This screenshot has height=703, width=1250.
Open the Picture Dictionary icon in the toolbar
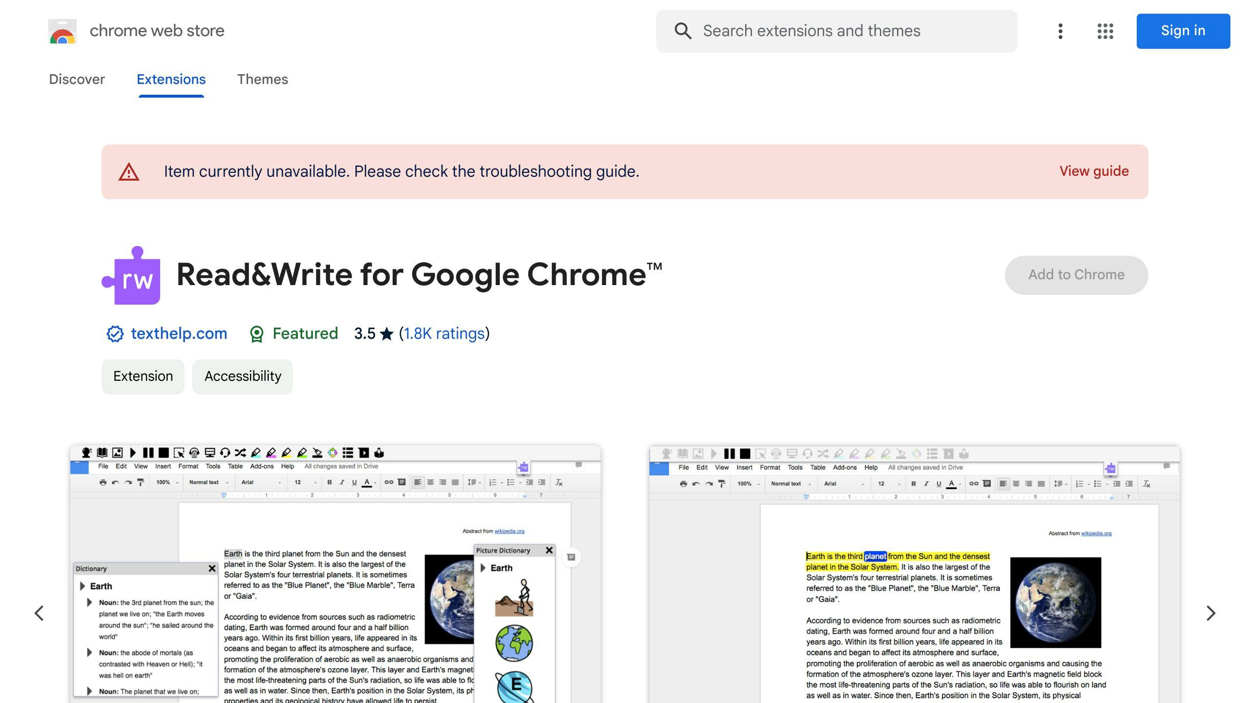click(x=117, y=454)
